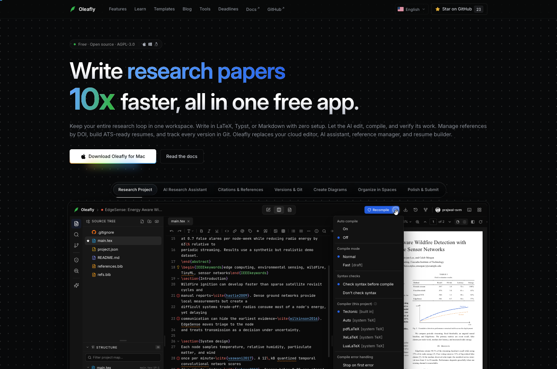Screen dimensions: 557x369
Task: Switch to Citations & References tab
Action: pos(241,190)
